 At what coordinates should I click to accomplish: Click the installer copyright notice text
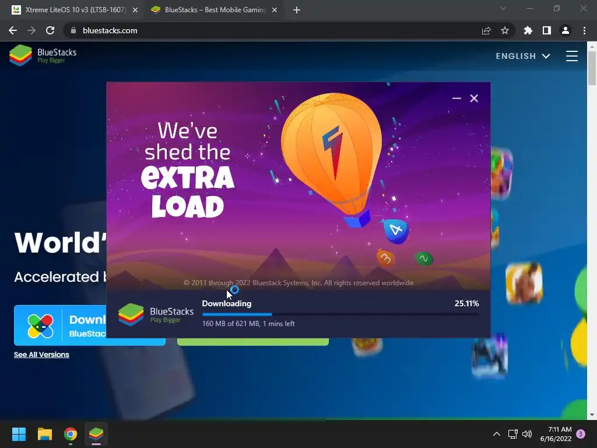[298, 283]
